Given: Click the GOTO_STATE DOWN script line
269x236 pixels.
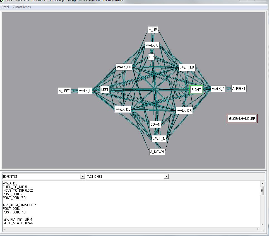Looking at the screenshot, I should [x=18, y=223].
